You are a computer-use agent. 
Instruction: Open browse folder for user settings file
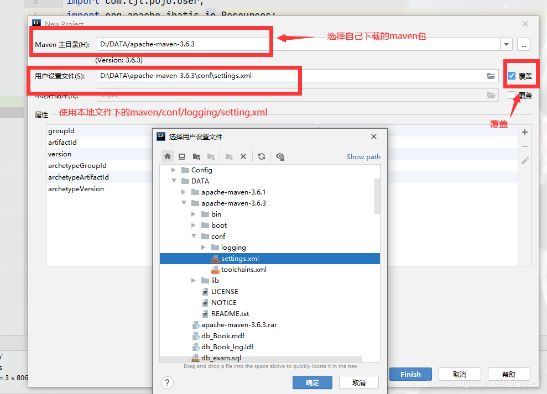[x=491, y=76]
